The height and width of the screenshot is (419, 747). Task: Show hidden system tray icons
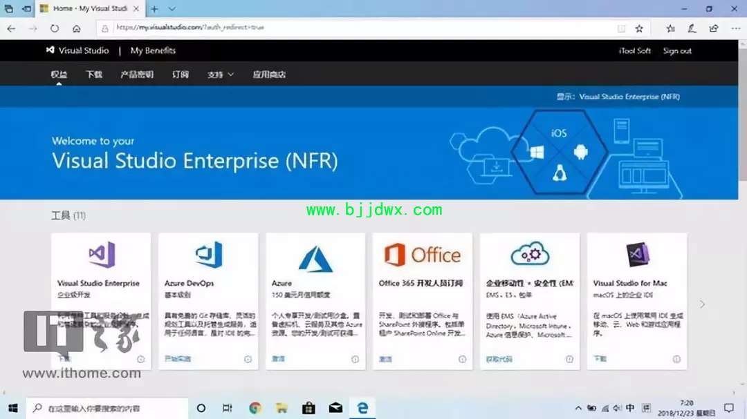click(578, 408)
